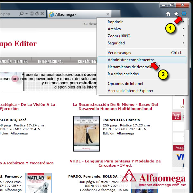Click the red Aceptar button at right

point(178,148)
